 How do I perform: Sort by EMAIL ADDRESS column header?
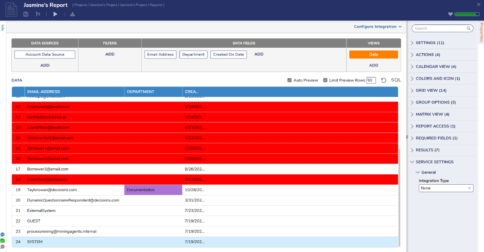tap(74, 92)
